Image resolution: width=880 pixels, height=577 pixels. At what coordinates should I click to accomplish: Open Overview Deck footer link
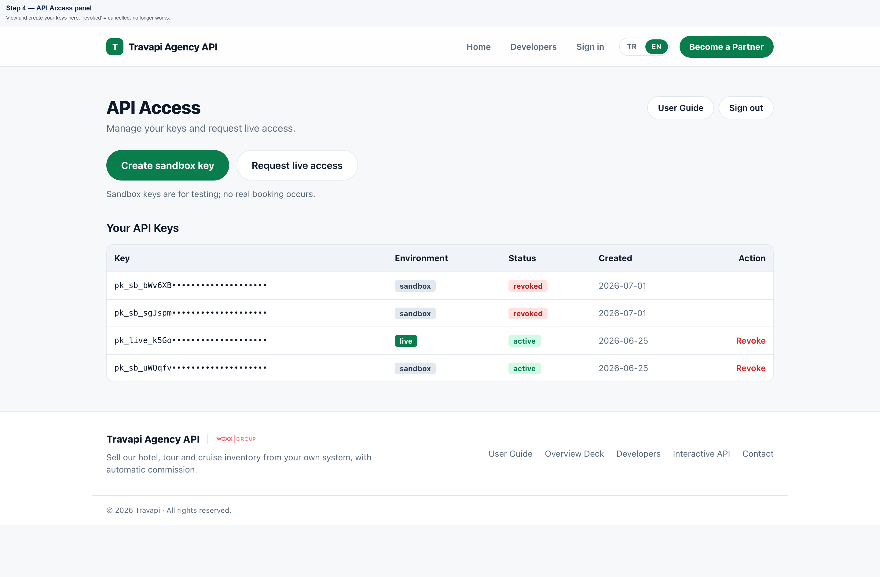click(574, 454)
